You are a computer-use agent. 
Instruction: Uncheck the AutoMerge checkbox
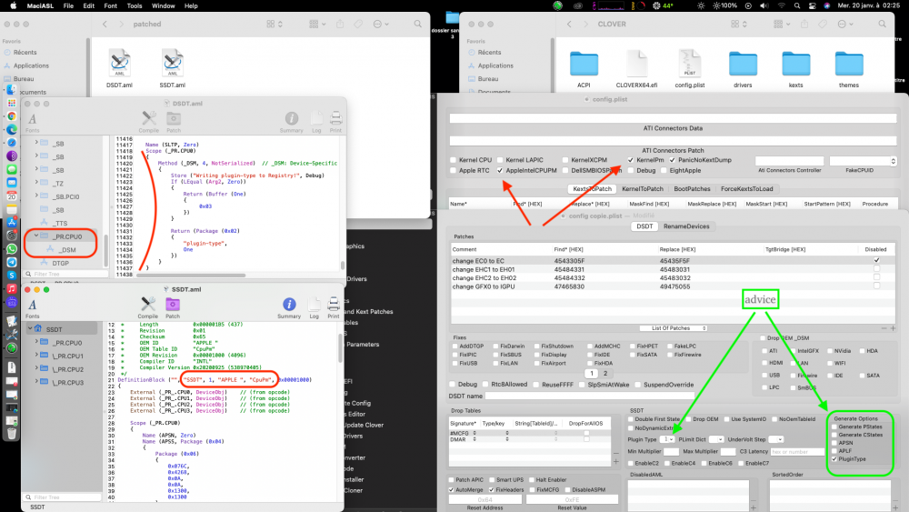451,490
